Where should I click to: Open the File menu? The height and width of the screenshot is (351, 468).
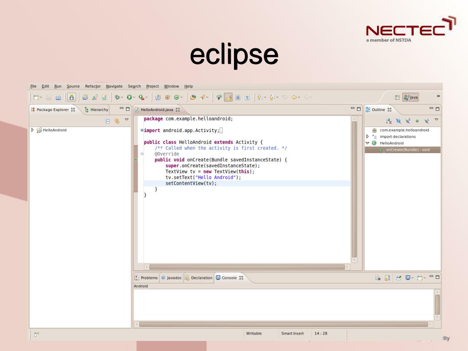click(x=33, y=86)
